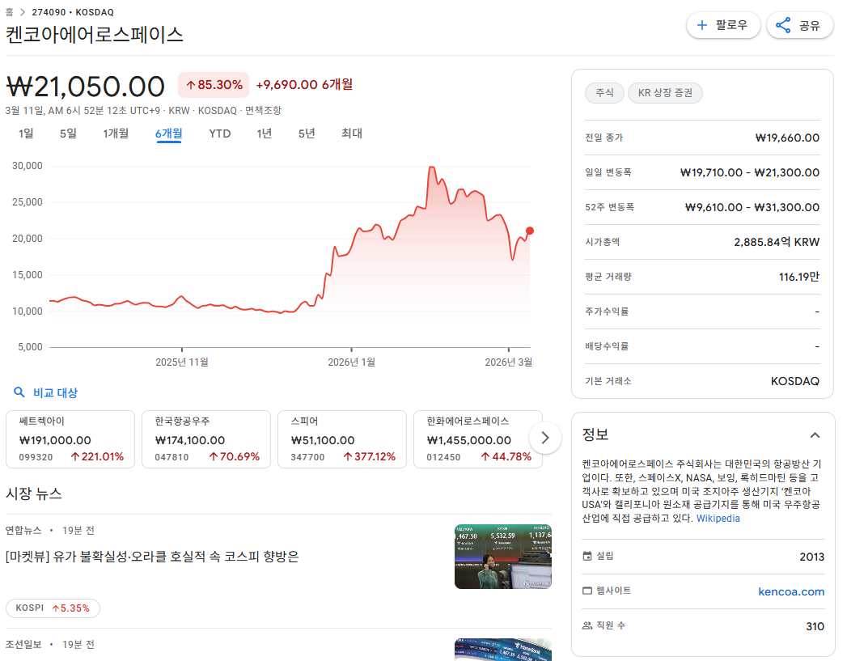Open the 한국항공우주 comparison card
Viewport: 847px width, 661px height.
tap(206, 439)
